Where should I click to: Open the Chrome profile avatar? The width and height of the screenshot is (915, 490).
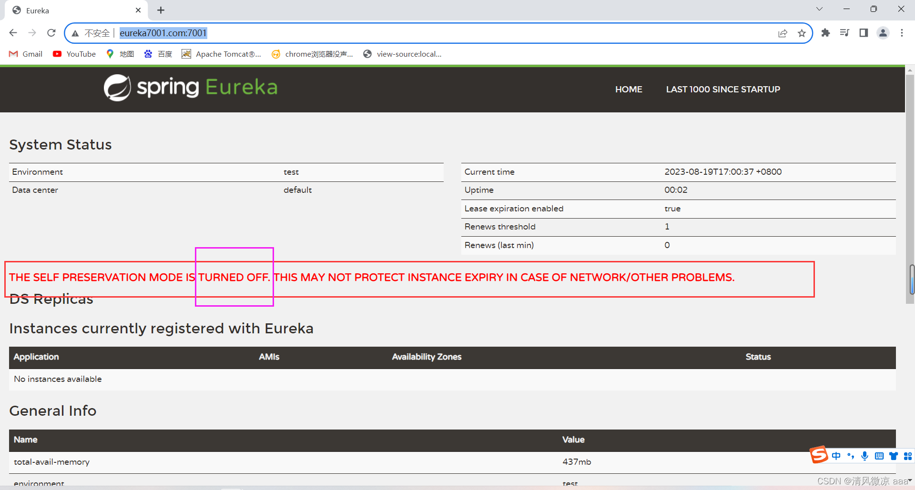pyautogui.click(x=883, y=33)
